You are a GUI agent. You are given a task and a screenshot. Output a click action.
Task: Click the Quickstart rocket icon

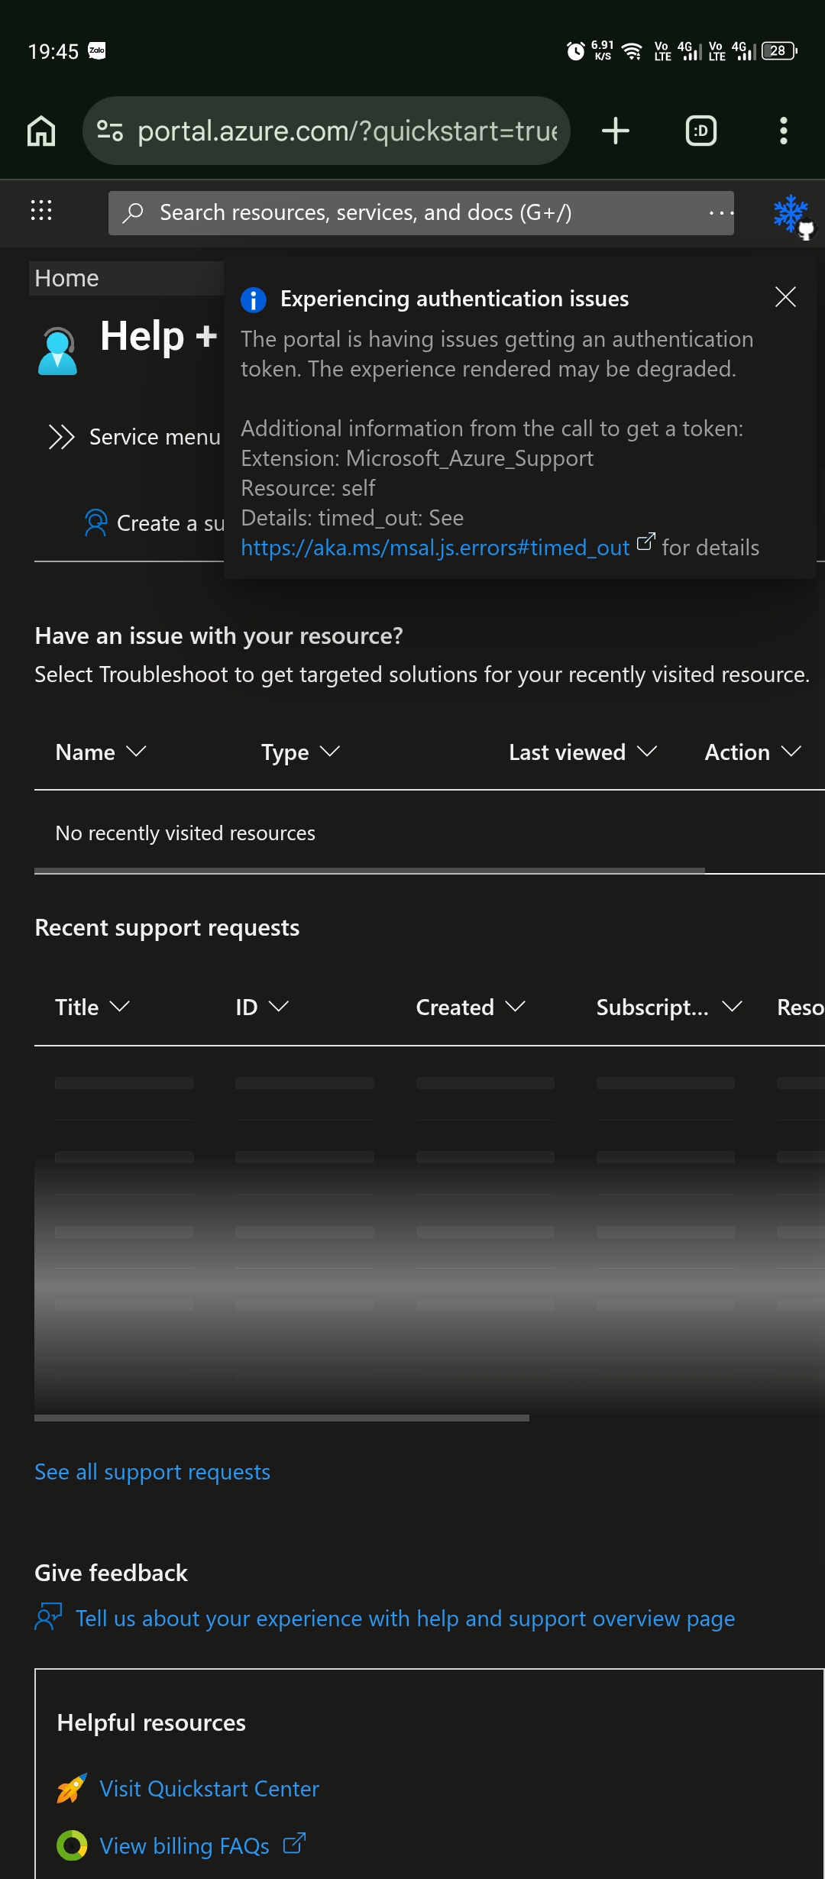tap(72, 1788)
